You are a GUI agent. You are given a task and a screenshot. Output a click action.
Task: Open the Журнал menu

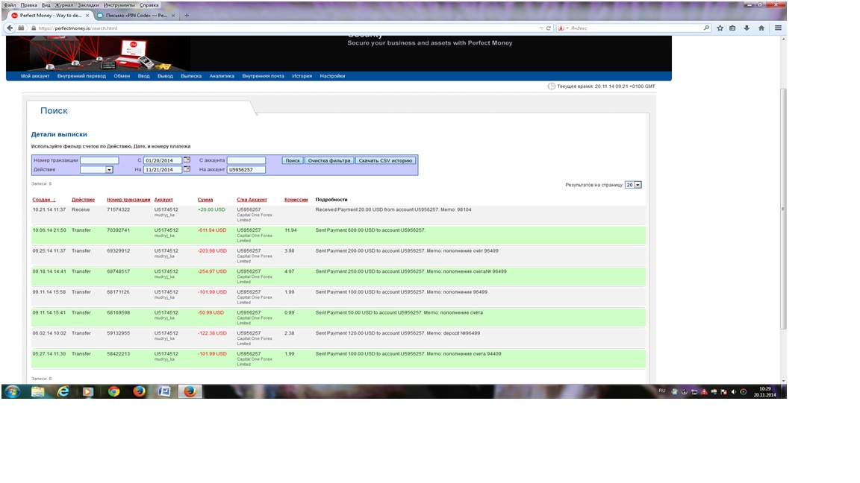pyautogui.click(x=63, y=5)
